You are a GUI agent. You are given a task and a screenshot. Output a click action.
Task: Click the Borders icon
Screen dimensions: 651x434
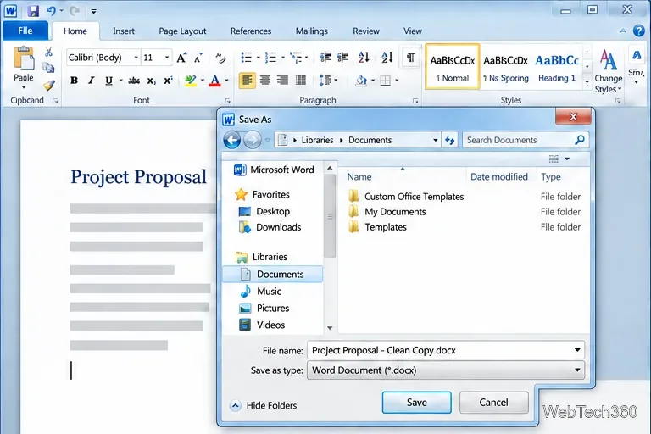pyautogui.click(x=386, y=81)
